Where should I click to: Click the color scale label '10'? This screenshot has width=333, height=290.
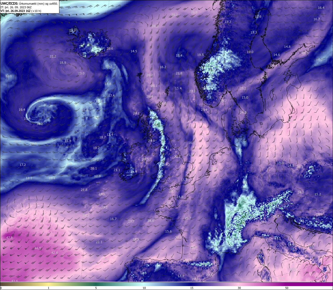(144, 288)
